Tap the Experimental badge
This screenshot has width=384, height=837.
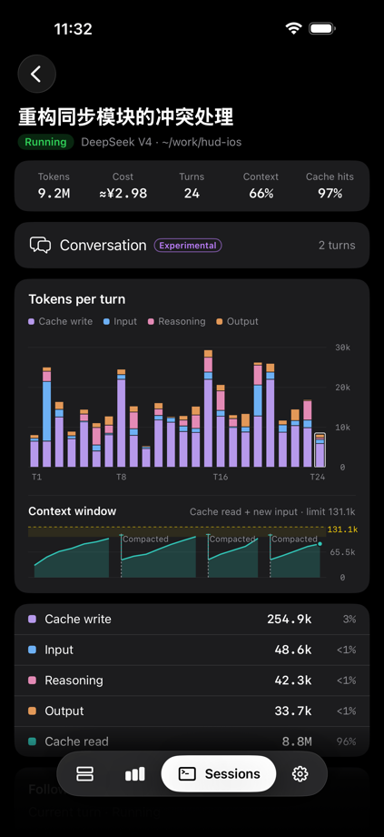coord(188,246)
